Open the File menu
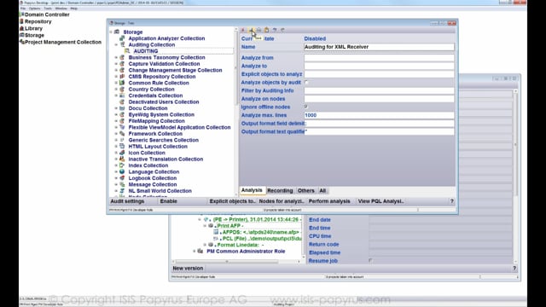Viewport: 546px width, 307px height. pyautogui.click(x=23, y=9)
